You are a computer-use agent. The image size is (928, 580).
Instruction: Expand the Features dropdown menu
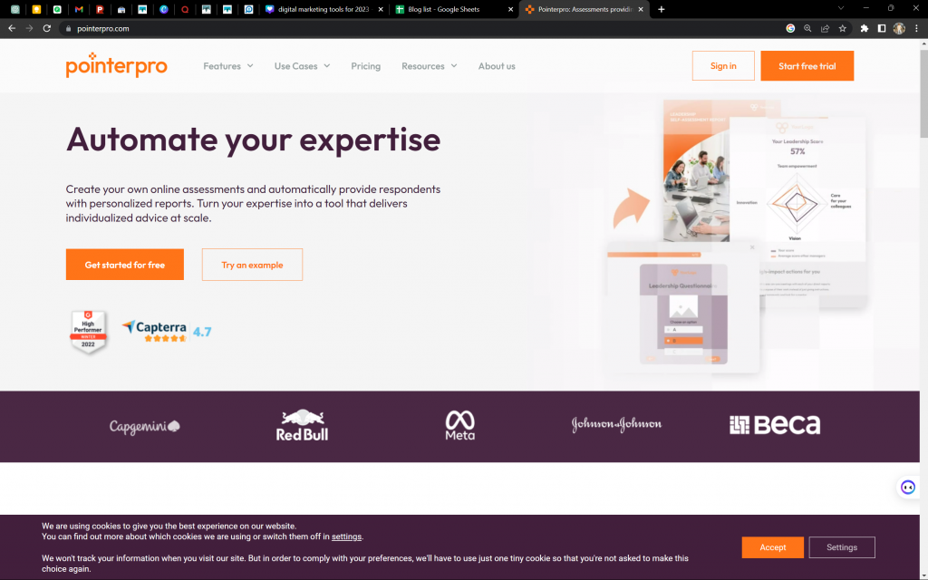[x=227, y=65]
